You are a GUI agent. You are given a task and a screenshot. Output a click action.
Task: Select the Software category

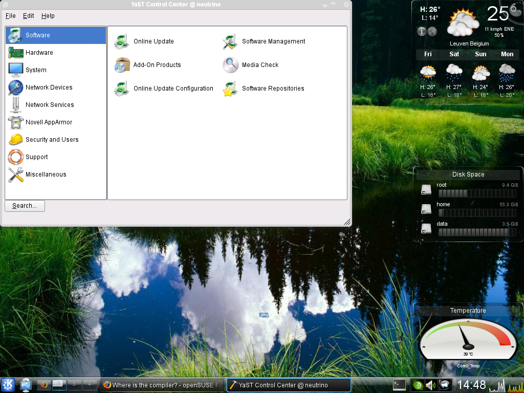click(x=56, y=35)
